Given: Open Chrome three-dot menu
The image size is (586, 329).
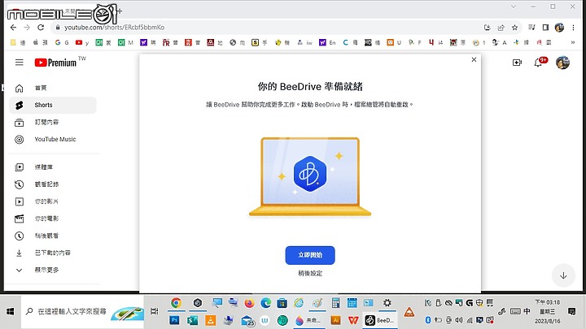Looking at the screenshot, I should 573,28.
